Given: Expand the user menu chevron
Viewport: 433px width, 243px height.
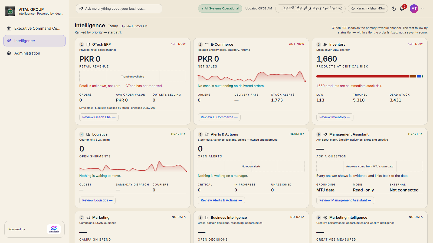Looking at the screenshot, I should (x=422, y=9).
